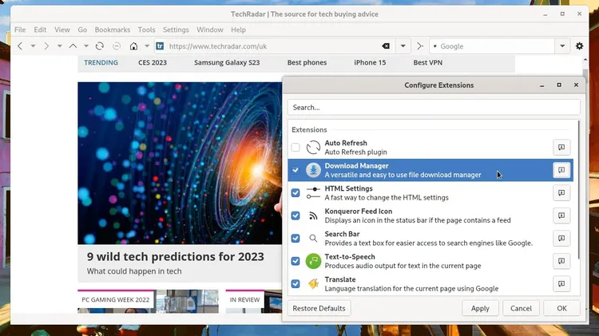Toggle the Translate extension checkbox
This screenshot has height=336, width=599.
tap(296, 283)
